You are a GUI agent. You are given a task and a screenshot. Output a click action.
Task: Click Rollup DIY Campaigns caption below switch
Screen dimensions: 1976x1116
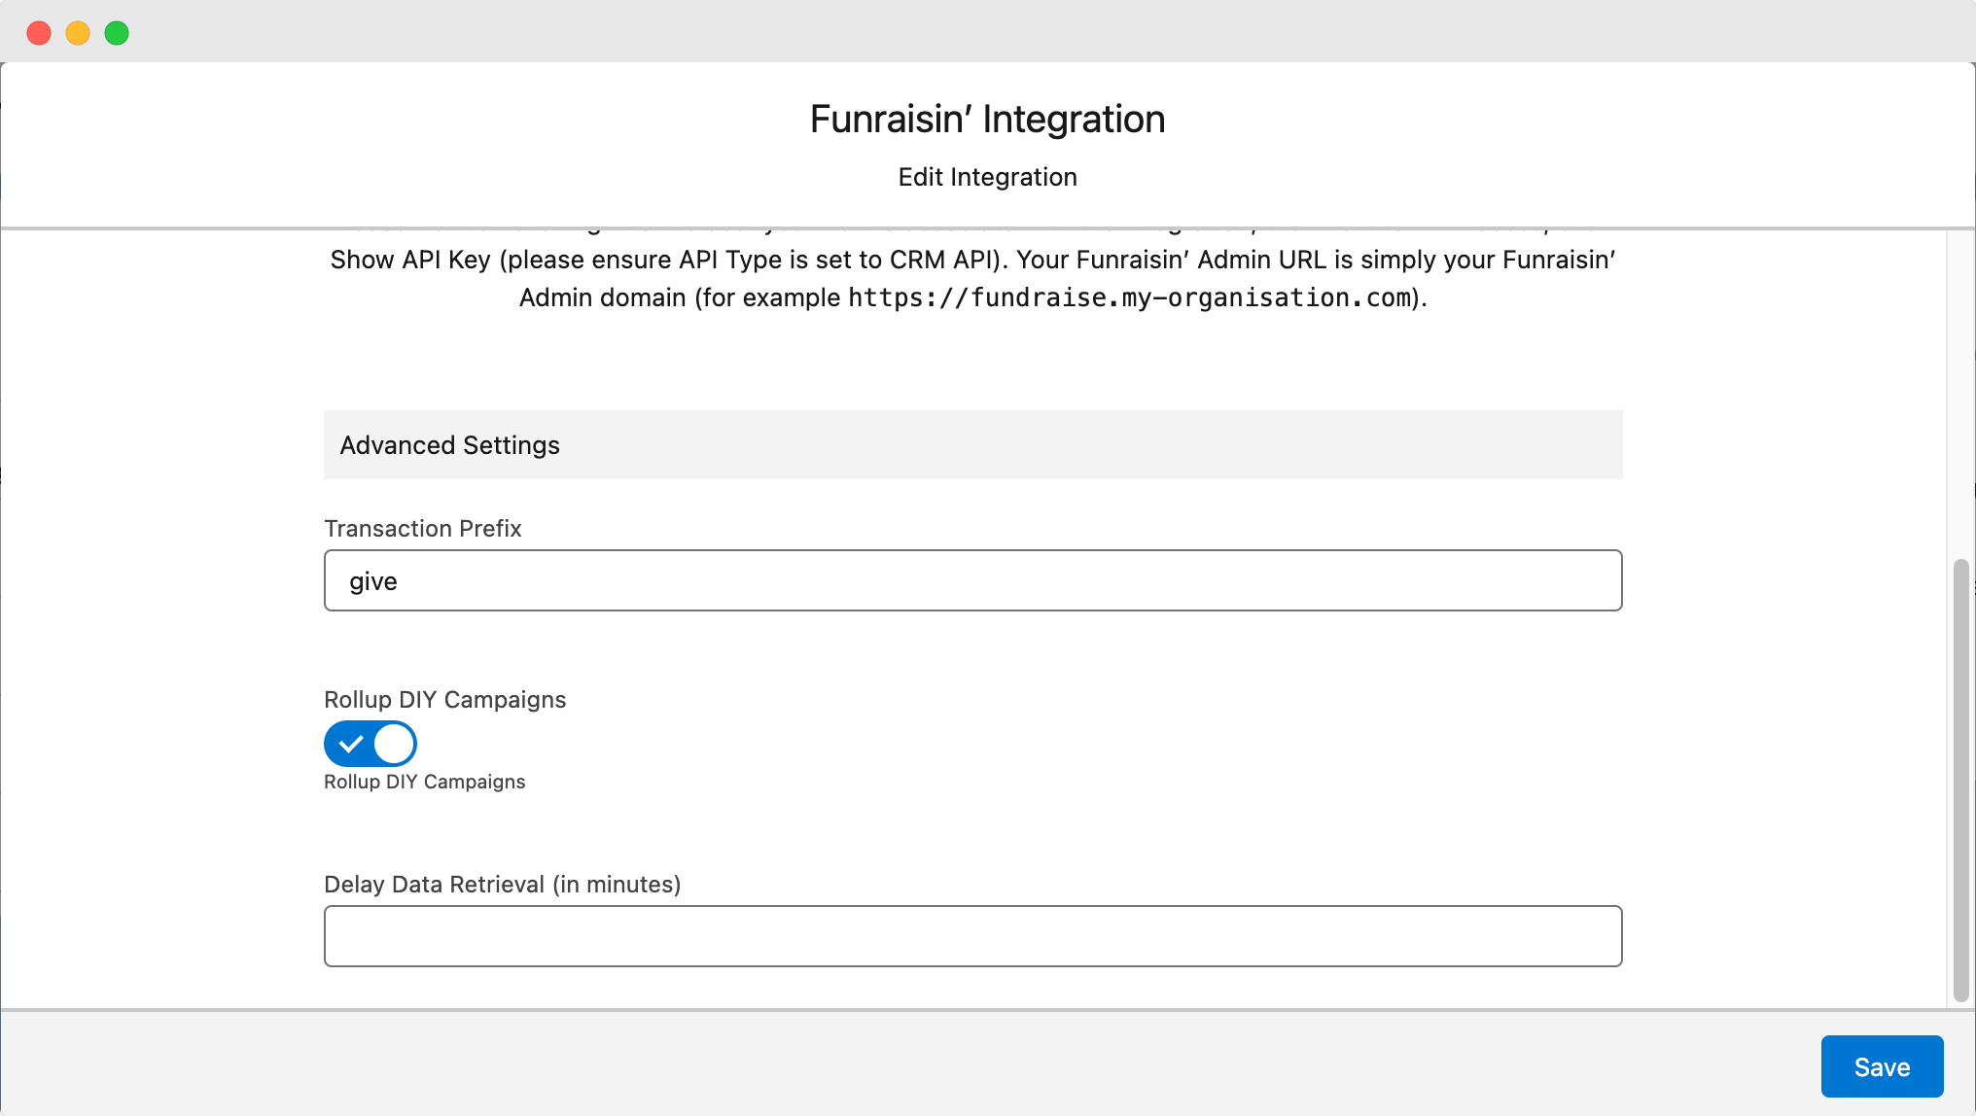424,783
